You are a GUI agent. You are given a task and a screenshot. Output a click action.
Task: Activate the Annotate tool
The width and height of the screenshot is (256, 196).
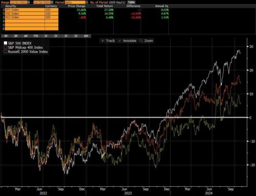tap(127, 41)
